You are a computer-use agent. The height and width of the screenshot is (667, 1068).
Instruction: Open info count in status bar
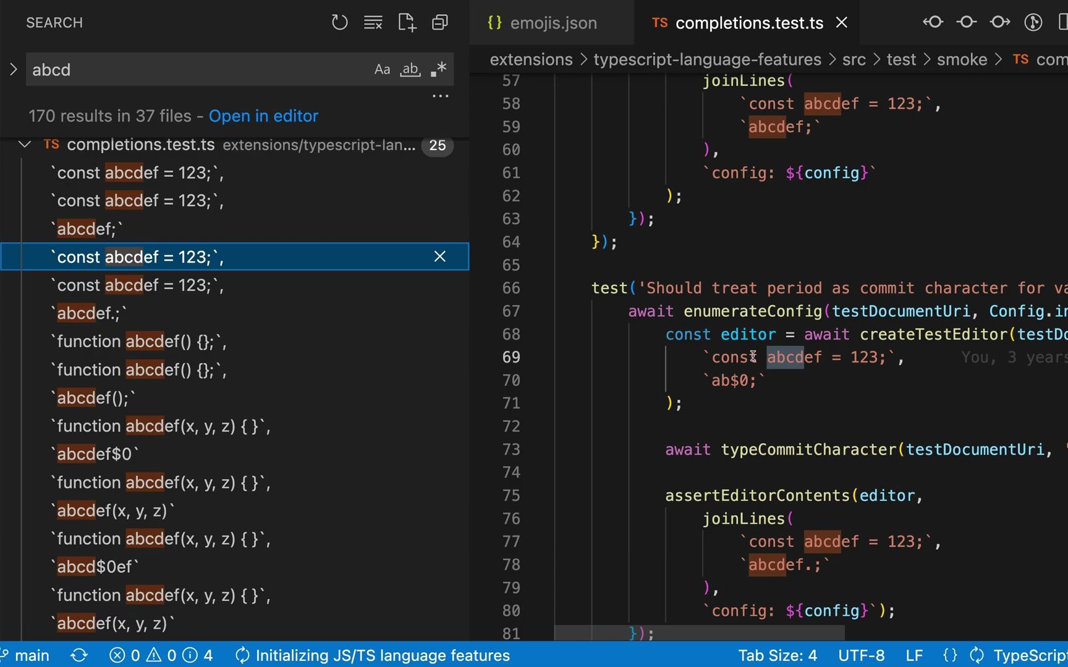[198, 655]
